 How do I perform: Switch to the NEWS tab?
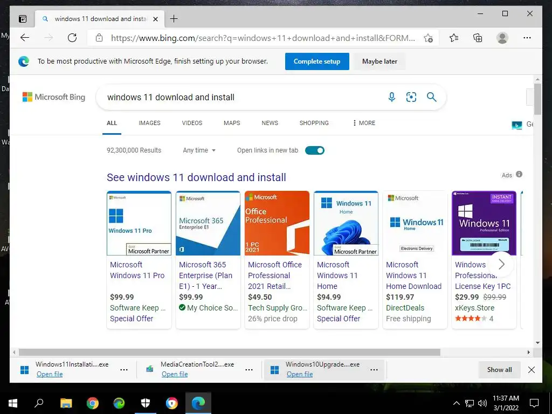pos(270,123)
